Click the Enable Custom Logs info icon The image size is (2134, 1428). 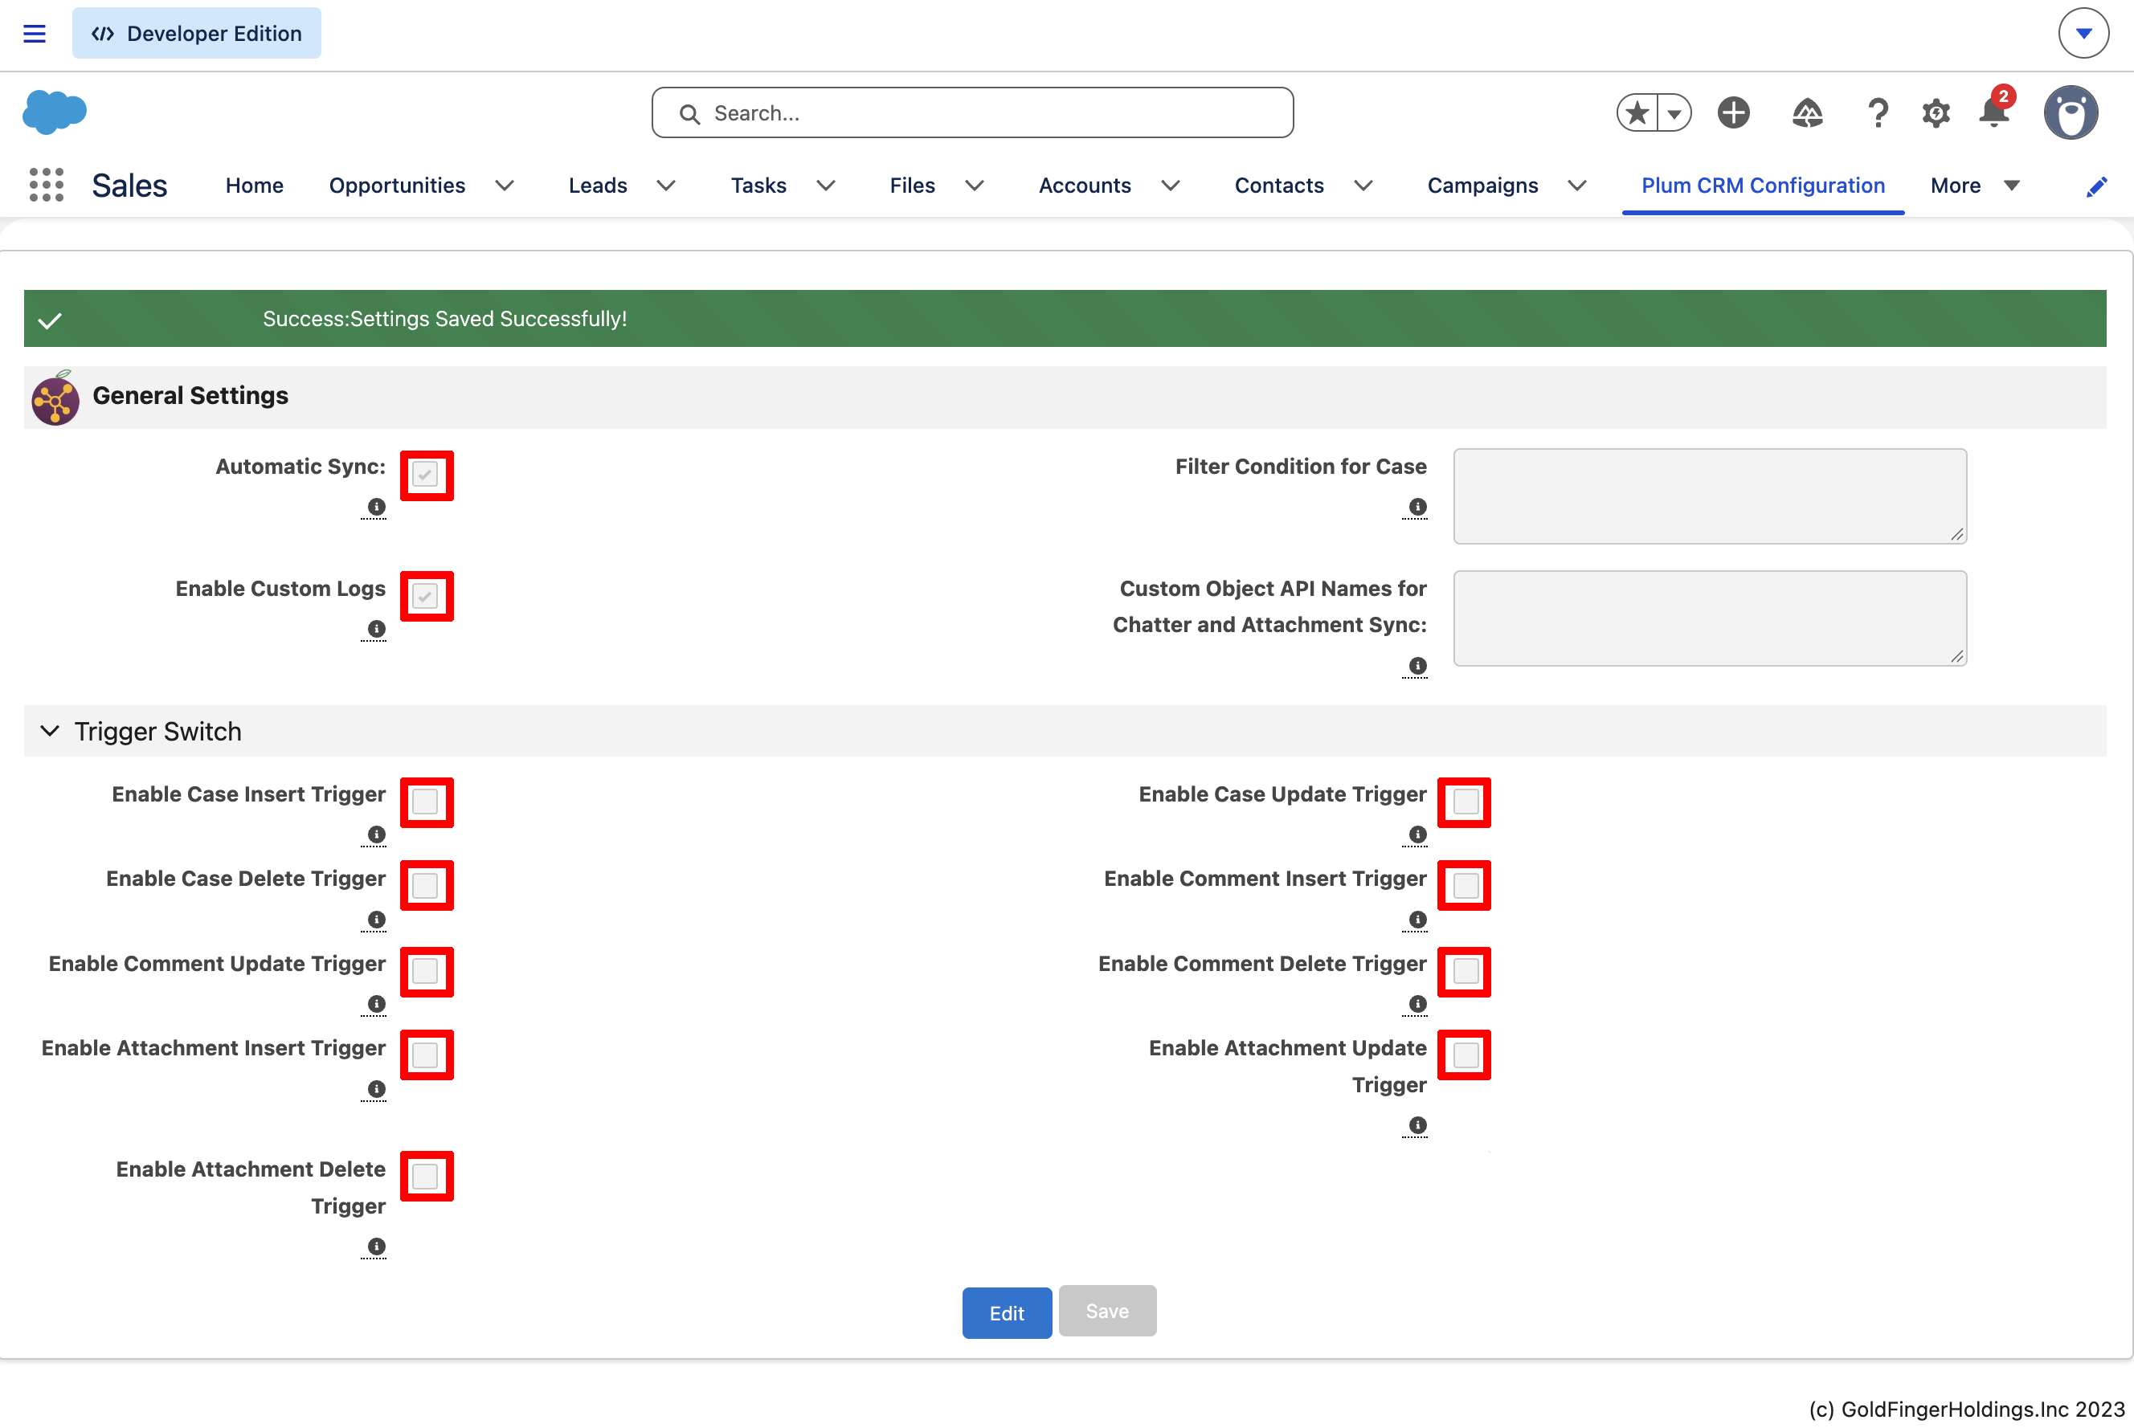coord(376,628)
